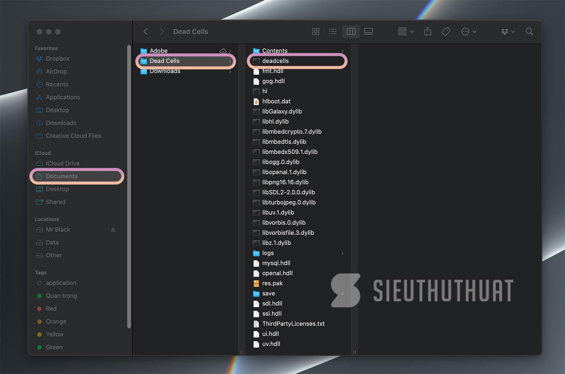565x374 pixels.
Task: Go back with the left chevron button
Action: [x=146, y=32]
